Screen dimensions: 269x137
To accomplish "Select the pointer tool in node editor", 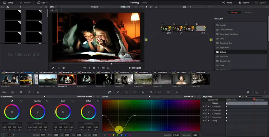I will click(x=147, y=7).
